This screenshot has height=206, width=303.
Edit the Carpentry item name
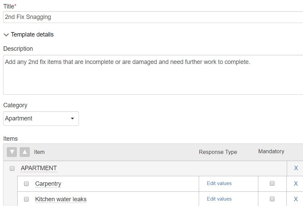pyautogui.click(x=48, y=184)
